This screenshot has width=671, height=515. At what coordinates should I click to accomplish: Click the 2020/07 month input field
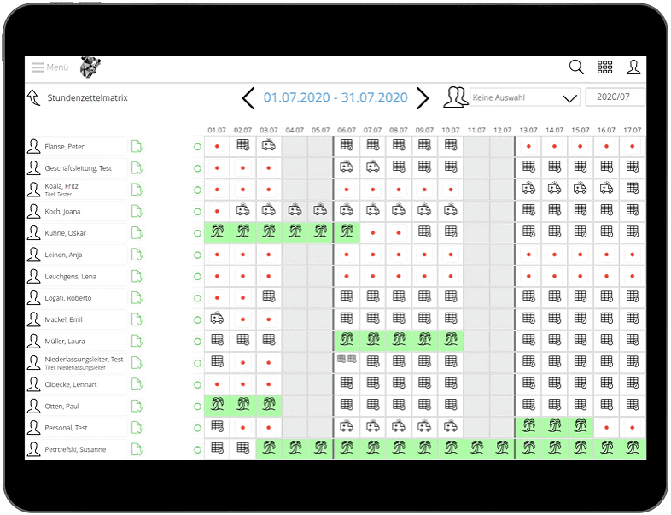[615, 97]
